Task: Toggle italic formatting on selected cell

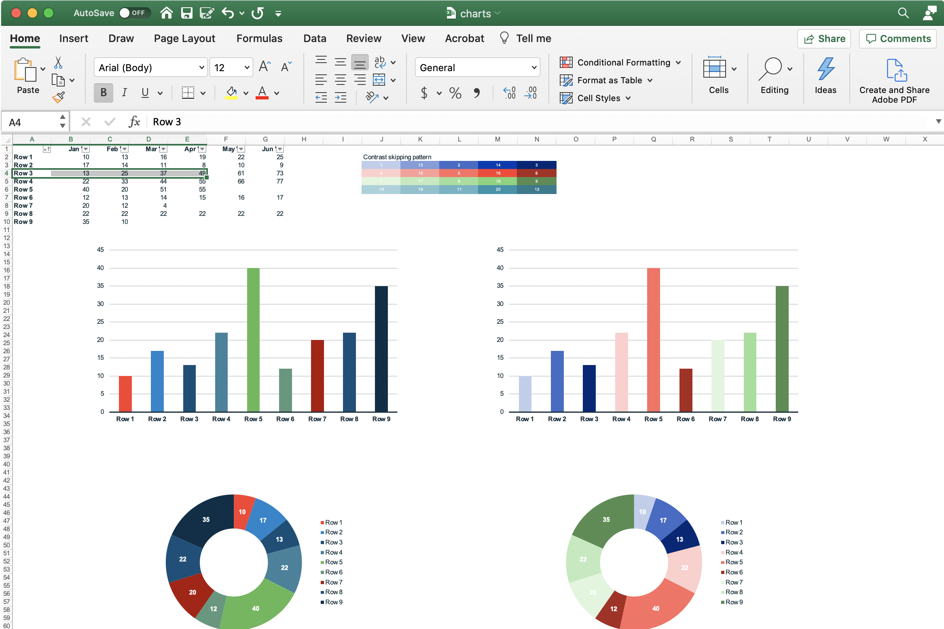Action: tap(124, 92)
